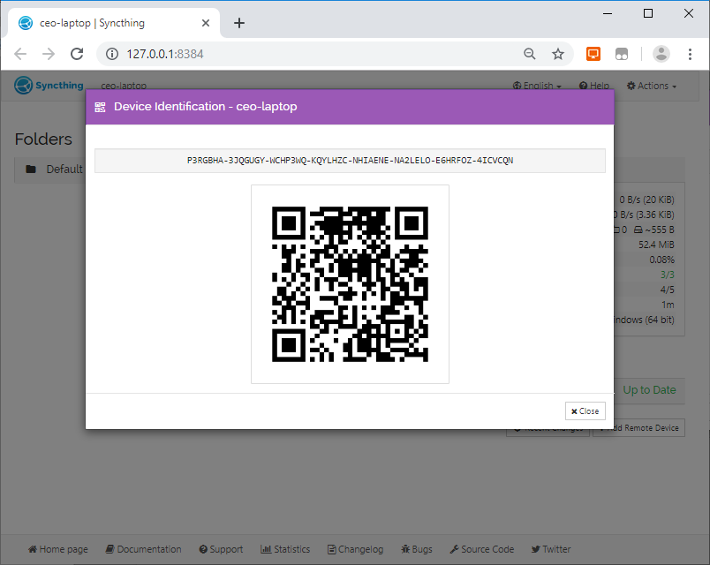The height and width of the screenshot is (565, 710).
Task: Go forward in browser history
Action: [x=49, y=54]
